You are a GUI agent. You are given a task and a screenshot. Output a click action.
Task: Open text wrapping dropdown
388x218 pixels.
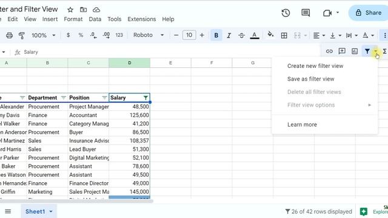coord(352,36)
